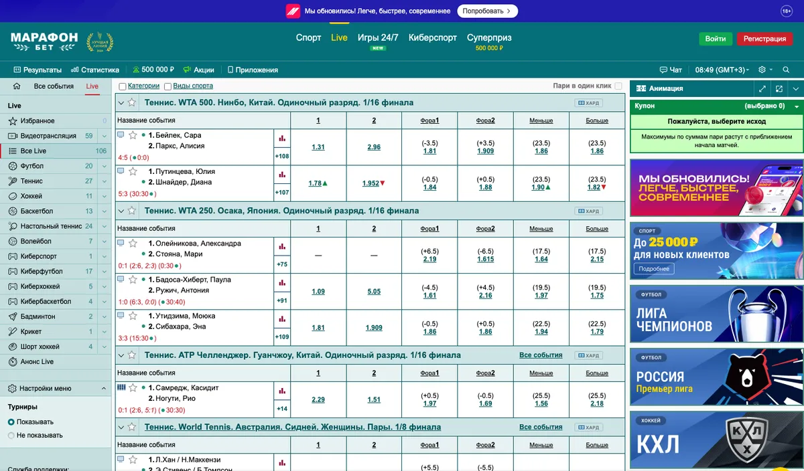Switch to the Игры 24/7 tab

point(378,38)
